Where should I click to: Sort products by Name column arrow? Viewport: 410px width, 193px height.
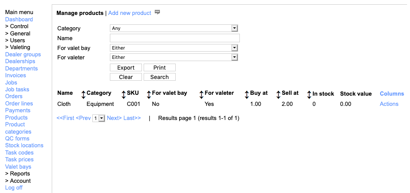point(84,95)
